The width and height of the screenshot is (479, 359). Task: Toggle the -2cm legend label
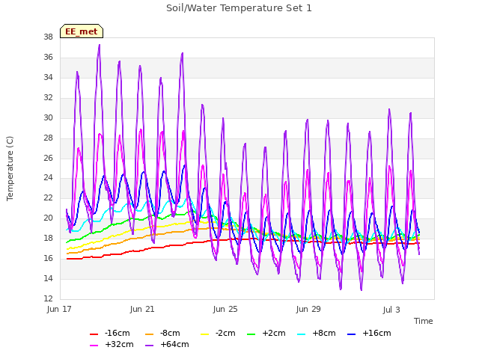(x=225, y=333)
